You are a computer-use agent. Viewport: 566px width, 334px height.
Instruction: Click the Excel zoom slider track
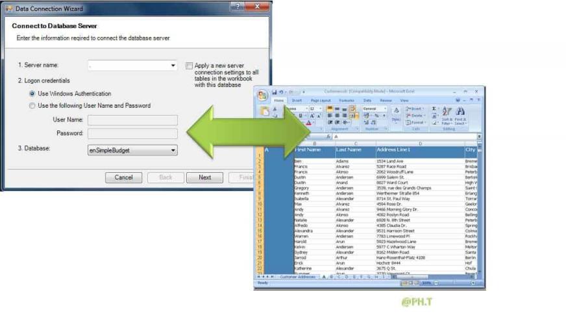(454, 283)
